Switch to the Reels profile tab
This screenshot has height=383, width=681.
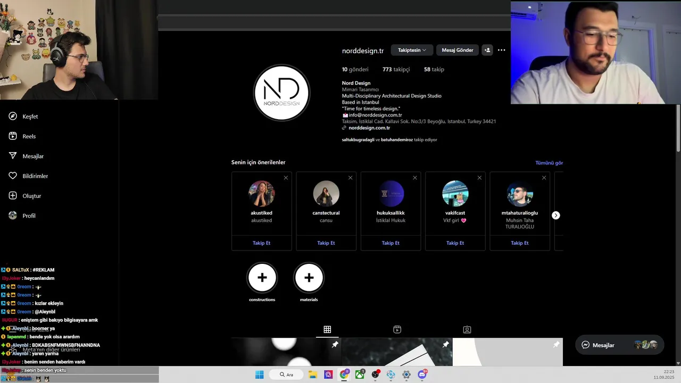(397, 330)
